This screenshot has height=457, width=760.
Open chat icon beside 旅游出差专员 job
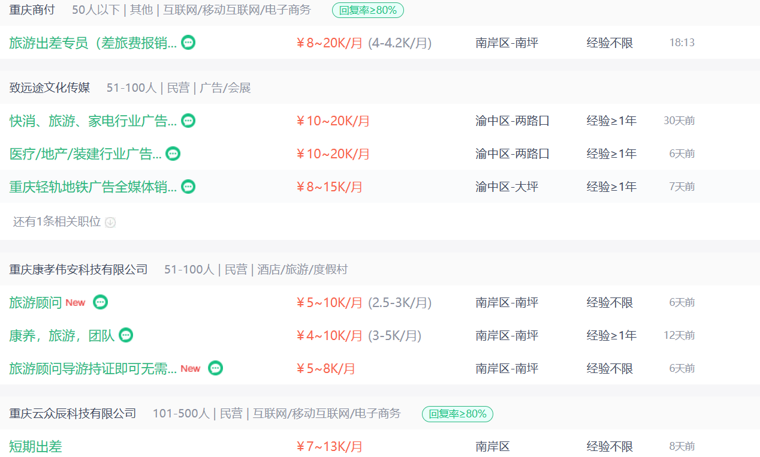pyautogui.click(x=188, y=43)
